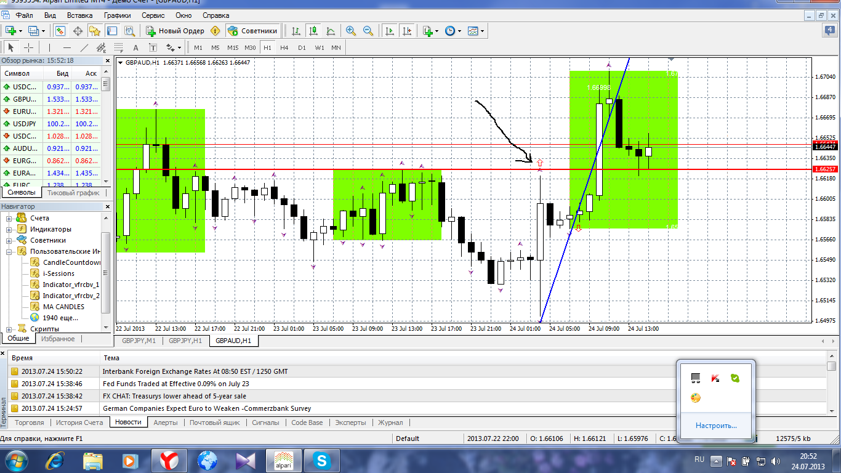Set timeframe to MN
The image size is (841, 473).
tap(336, 47)
